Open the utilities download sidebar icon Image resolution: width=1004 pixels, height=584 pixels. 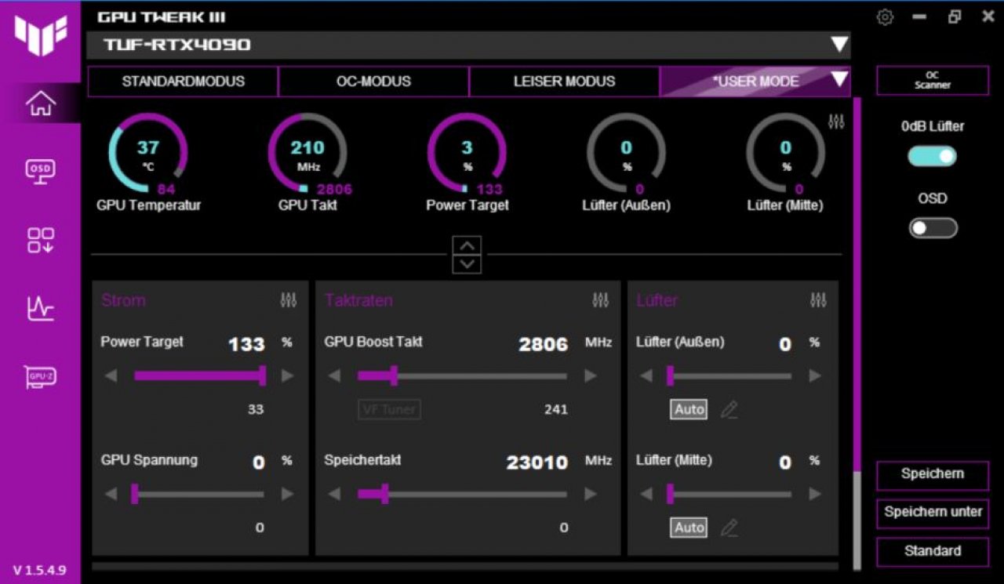[41, 241]
